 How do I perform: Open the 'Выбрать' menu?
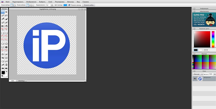click(x=42, y=2)
